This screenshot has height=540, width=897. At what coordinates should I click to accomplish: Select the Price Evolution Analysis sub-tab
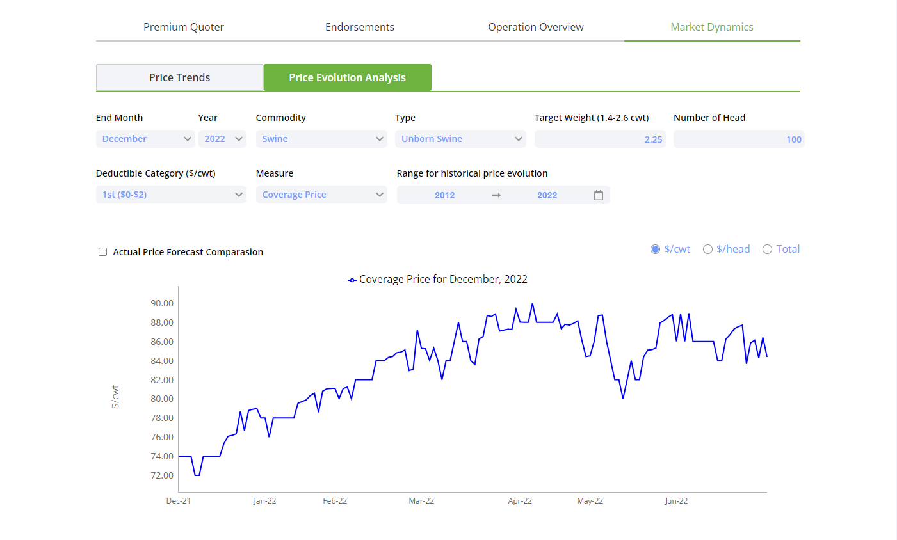(348, 77)
